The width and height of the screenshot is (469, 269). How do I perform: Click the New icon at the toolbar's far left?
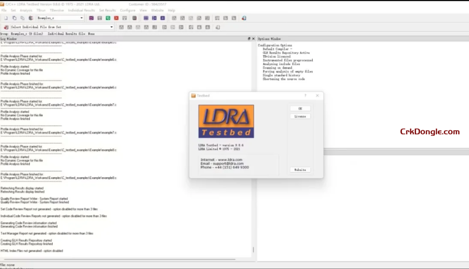[6, 18]
